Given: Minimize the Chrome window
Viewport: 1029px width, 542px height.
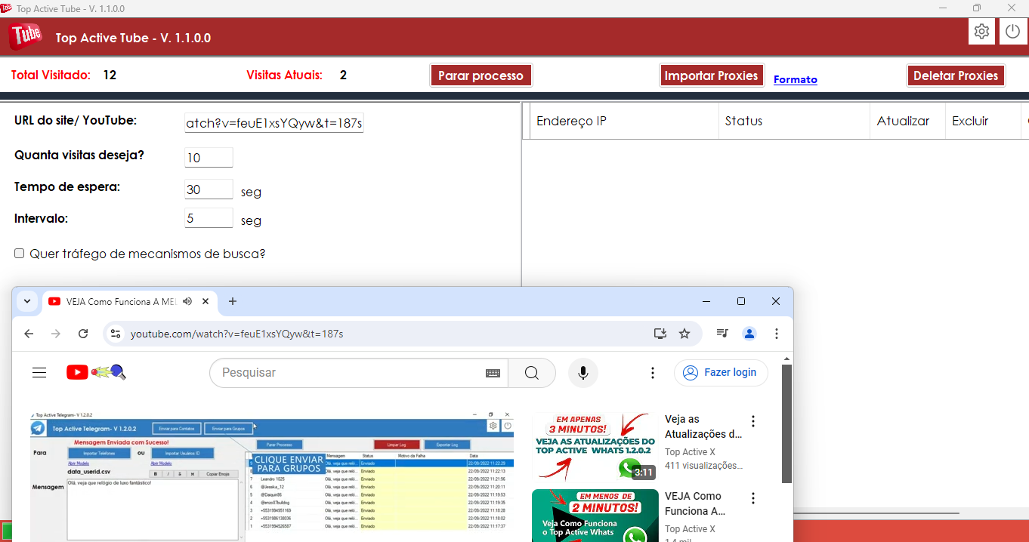Looking at the screenshot, I should (706, 301).
